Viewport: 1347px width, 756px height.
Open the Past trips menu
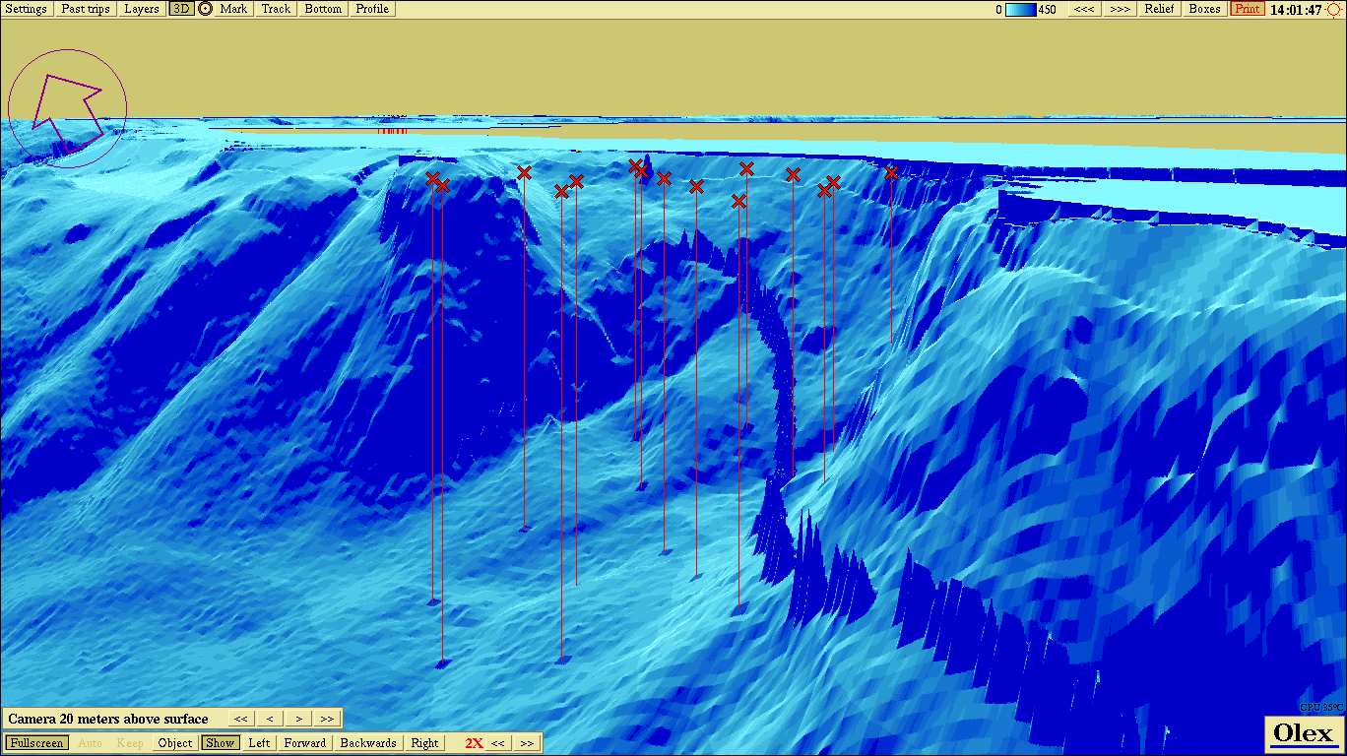click(x=86, y=9)
